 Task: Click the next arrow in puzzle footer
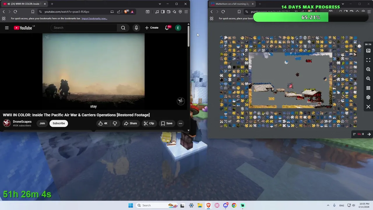point(369,134)
